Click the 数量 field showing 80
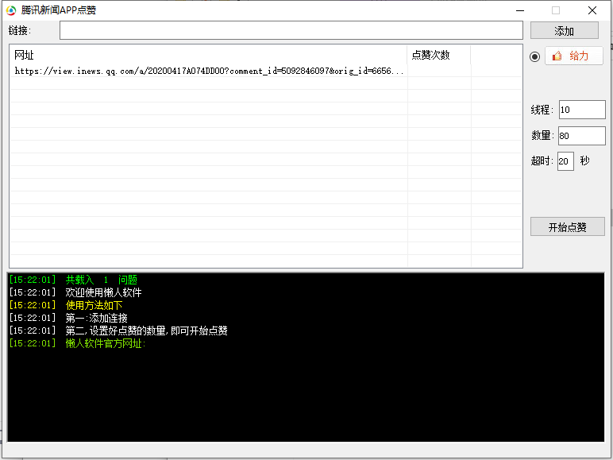This screenshot has width=613, height=460. click(582, 136)
